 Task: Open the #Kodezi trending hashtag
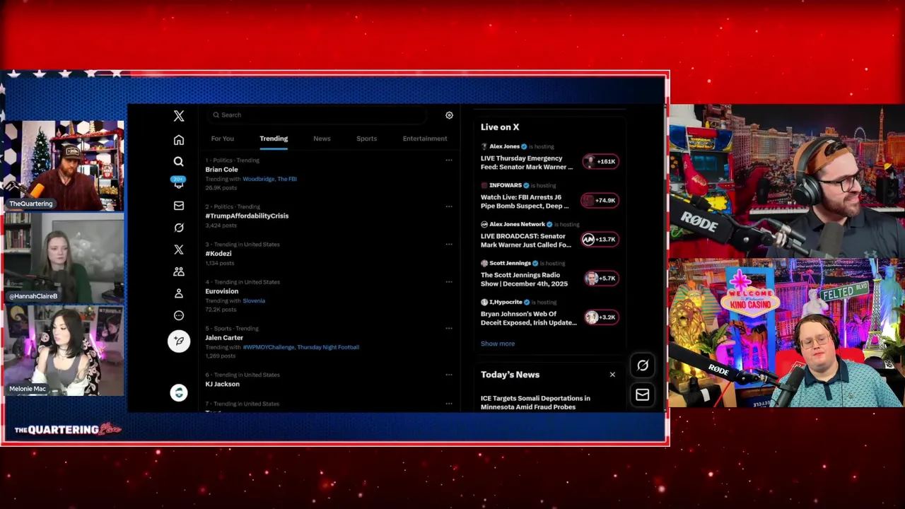[x=218, y=254]
